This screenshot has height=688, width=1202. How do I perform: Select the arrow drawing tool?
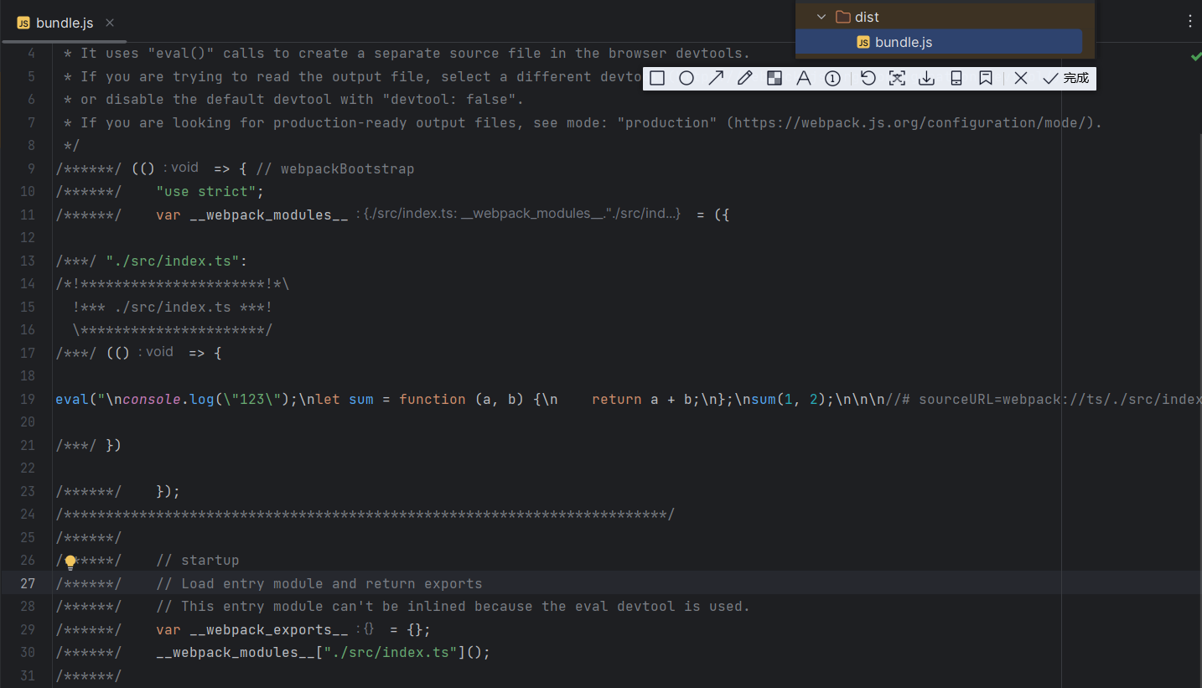(x=716, y=78)
